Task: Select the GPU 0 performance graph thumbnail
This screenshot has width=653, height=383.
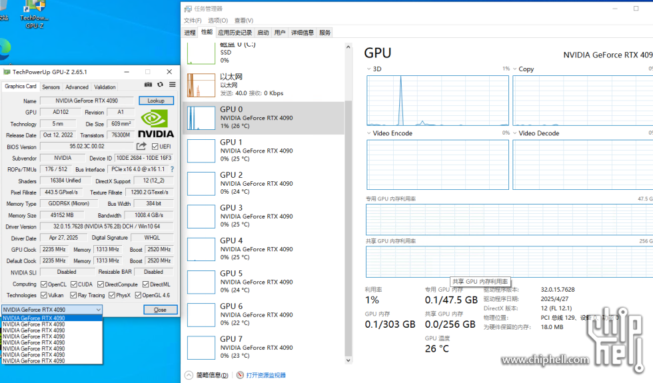Action: (201, 119)
